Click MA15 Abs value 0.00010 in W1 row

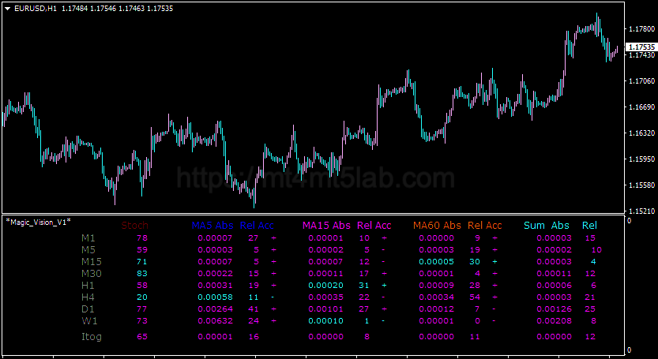(326, 321)
